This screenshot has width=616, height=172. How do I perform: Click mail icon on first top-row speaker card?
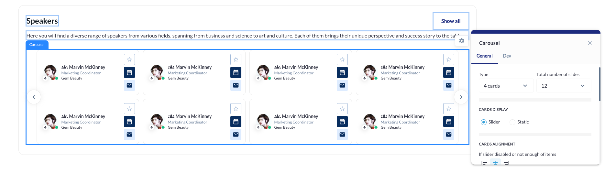(x=129, y=85)
